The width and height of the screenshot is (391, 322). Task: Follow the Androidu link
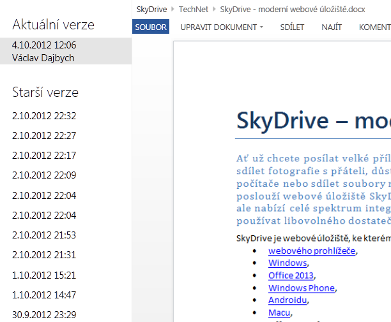[287, 300]
